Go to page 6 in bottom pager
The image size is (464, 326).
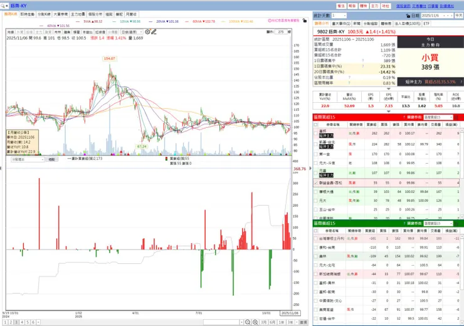tap(33, 322)
